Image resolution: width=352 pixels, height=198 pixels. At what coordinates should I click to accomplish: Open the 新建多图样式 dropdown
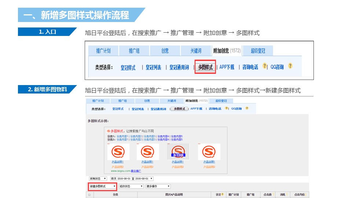click(x=102, y=186)
